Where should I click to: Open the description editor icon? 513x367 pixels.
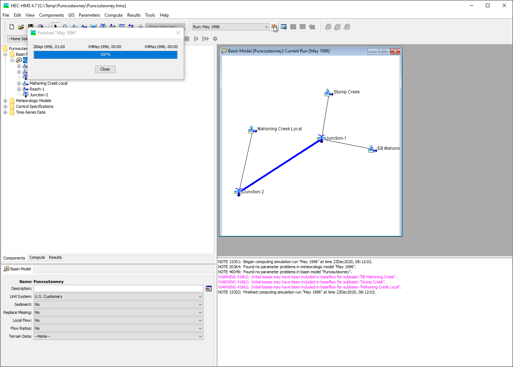click(x=209, y=288)
